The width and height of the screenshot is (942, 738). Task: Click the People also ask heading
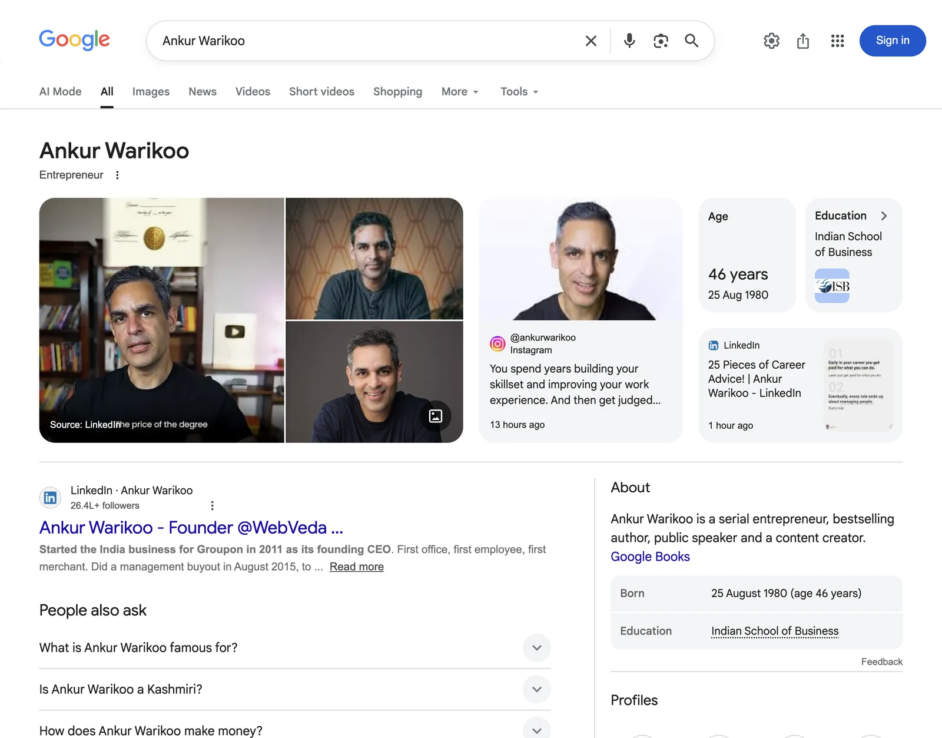(92, 610)
